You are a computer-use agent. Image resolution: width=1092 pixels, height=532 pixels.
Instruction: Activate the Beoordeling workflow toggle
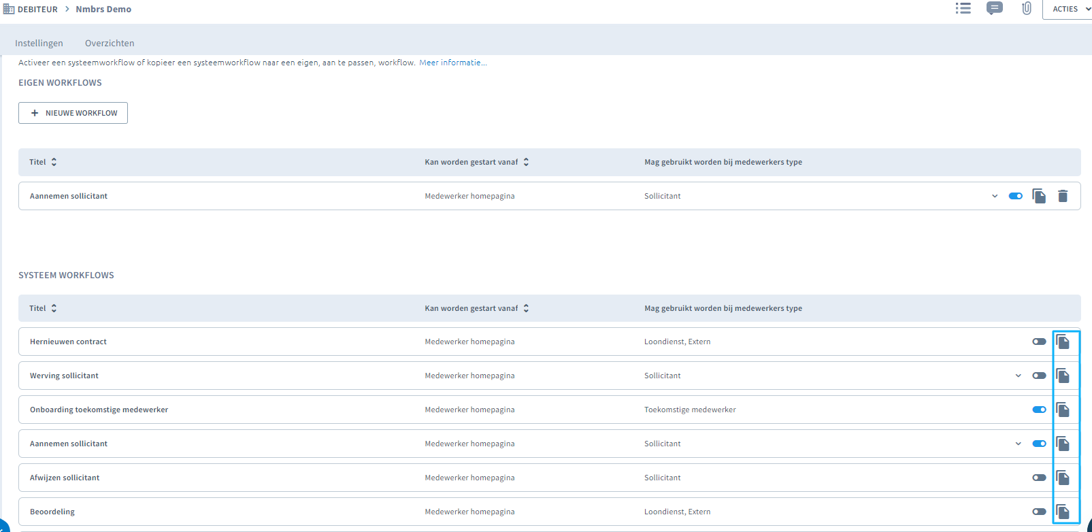coord(1039,512)
